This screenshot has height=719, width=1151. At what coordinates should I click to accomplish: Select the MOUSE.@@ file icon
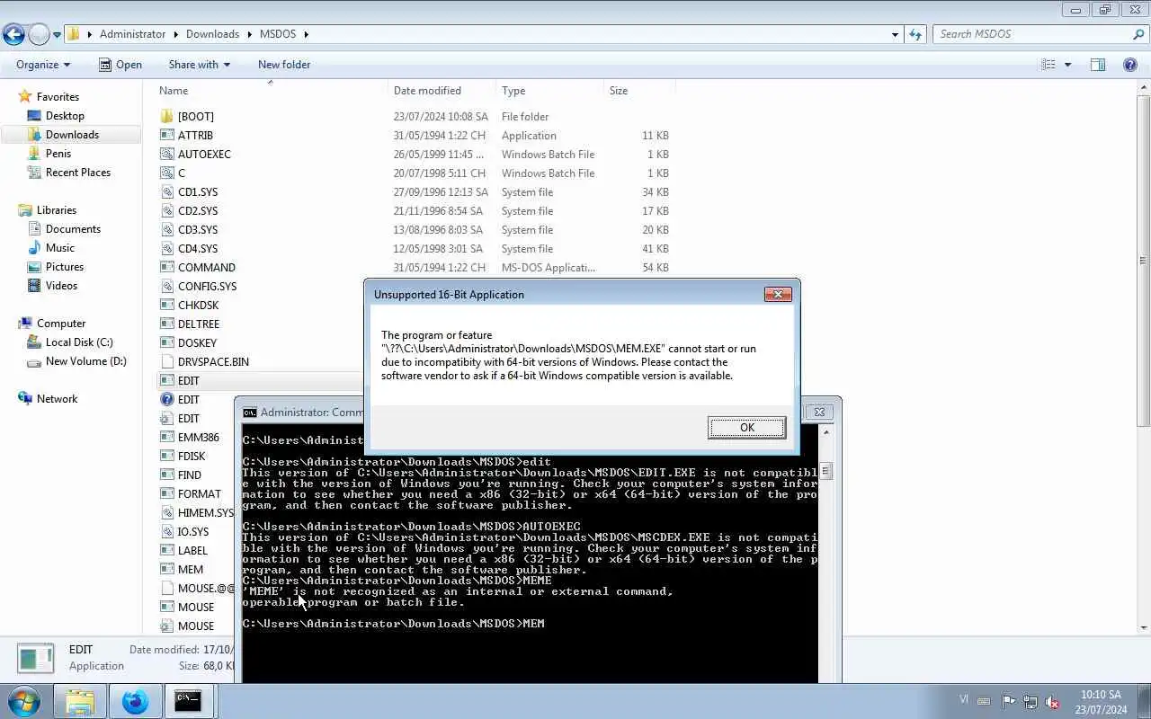coord(166,589)
